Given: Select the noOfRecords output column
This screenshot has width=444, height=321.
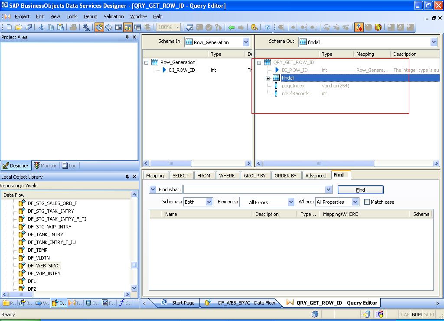Looking at the screenshot, I should pos(295,93).
